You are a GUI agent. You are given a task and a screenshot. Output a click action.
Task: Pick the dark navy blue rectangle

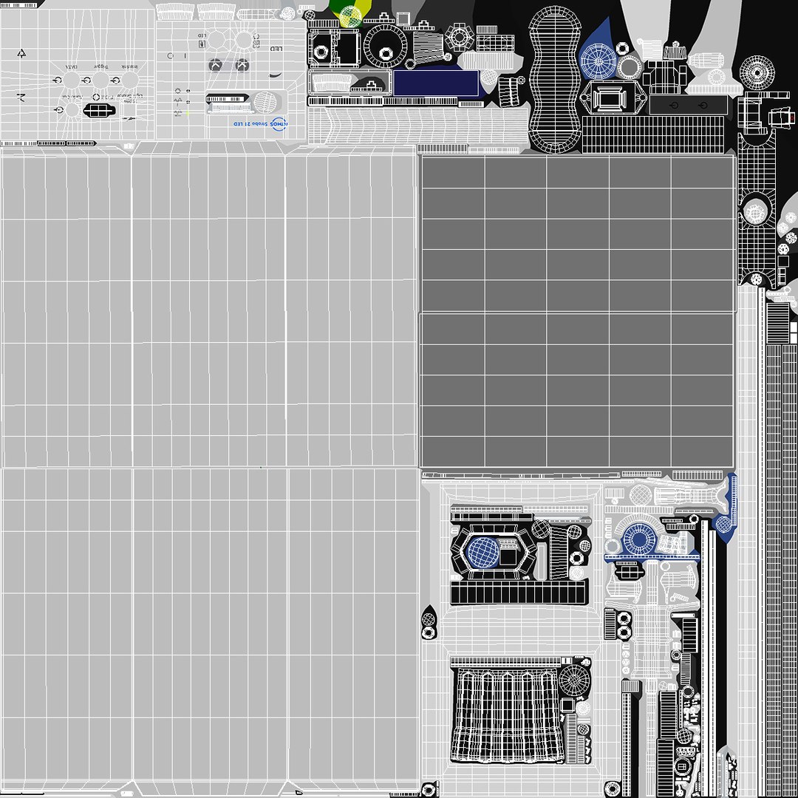coord(436,83)
